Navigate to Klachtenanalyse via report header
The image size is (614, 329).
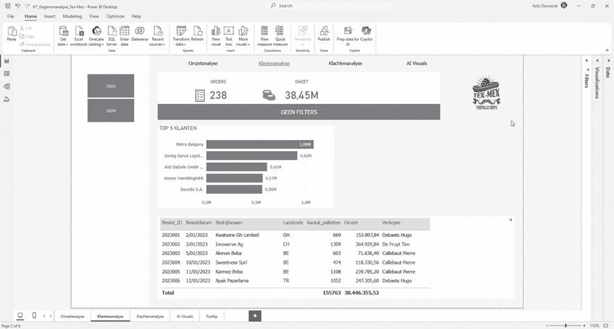tap(345, 63)
